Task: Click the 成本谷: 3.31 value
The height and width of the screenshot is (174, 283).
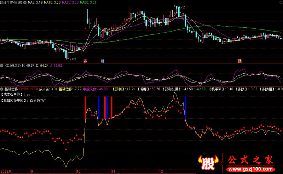Action: click(x=48, y=89)
